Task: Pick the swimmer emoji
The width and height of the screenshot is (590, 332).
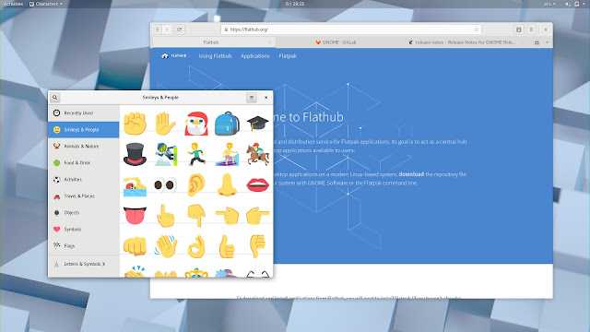Action: [136, 185]
